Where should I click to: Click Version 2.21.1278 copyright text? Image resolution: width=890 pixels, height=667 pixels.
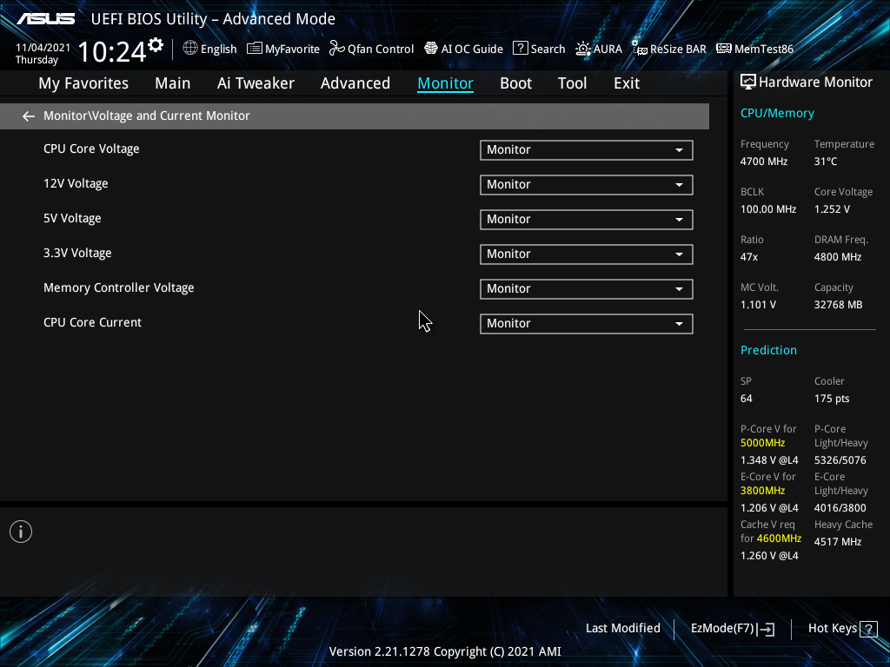click(x=445, y=651)
